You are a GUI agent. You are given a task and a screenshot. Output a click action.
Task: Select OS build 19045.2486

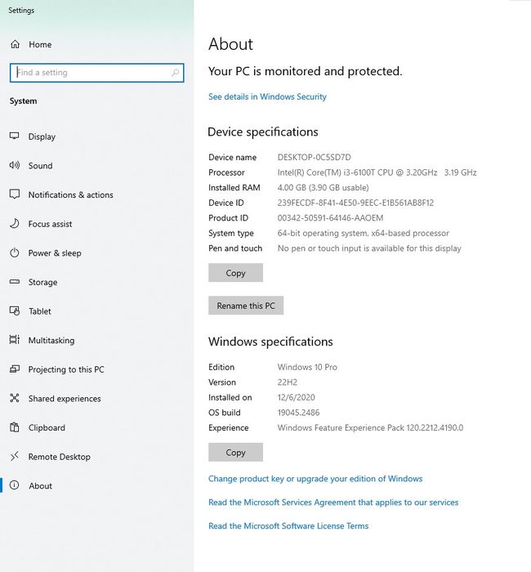(298, 413)
